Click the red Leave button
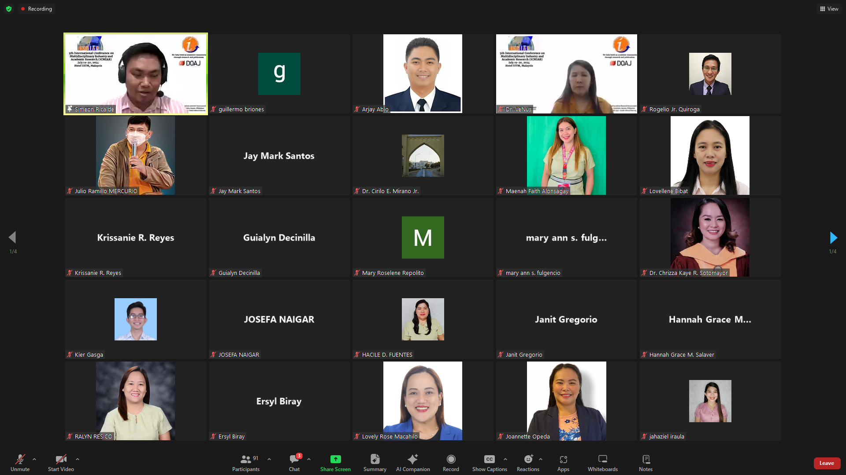Image resolution: width=846 pixels, height=475 pixels. (x=827, y=463)
